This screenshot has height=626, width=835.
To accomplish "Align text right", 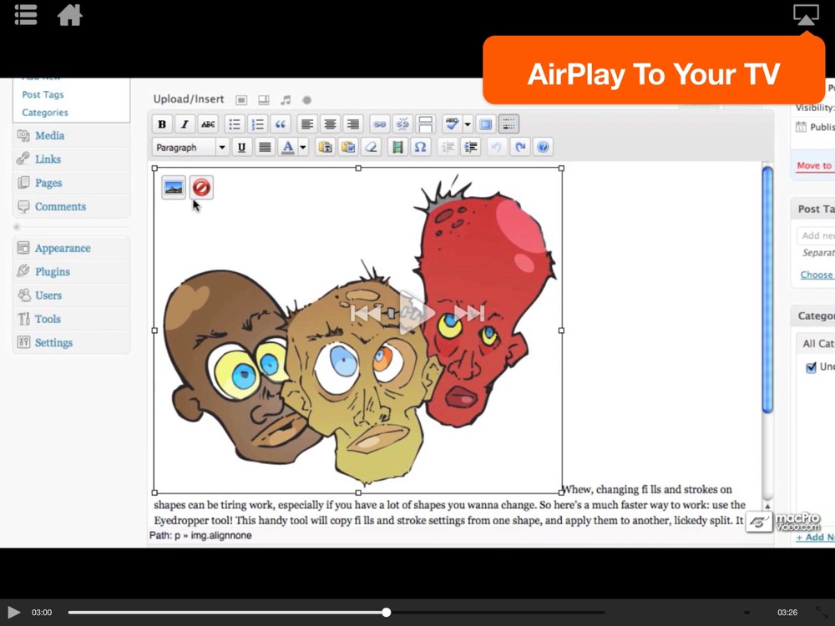I will click(x=353, y=124).
